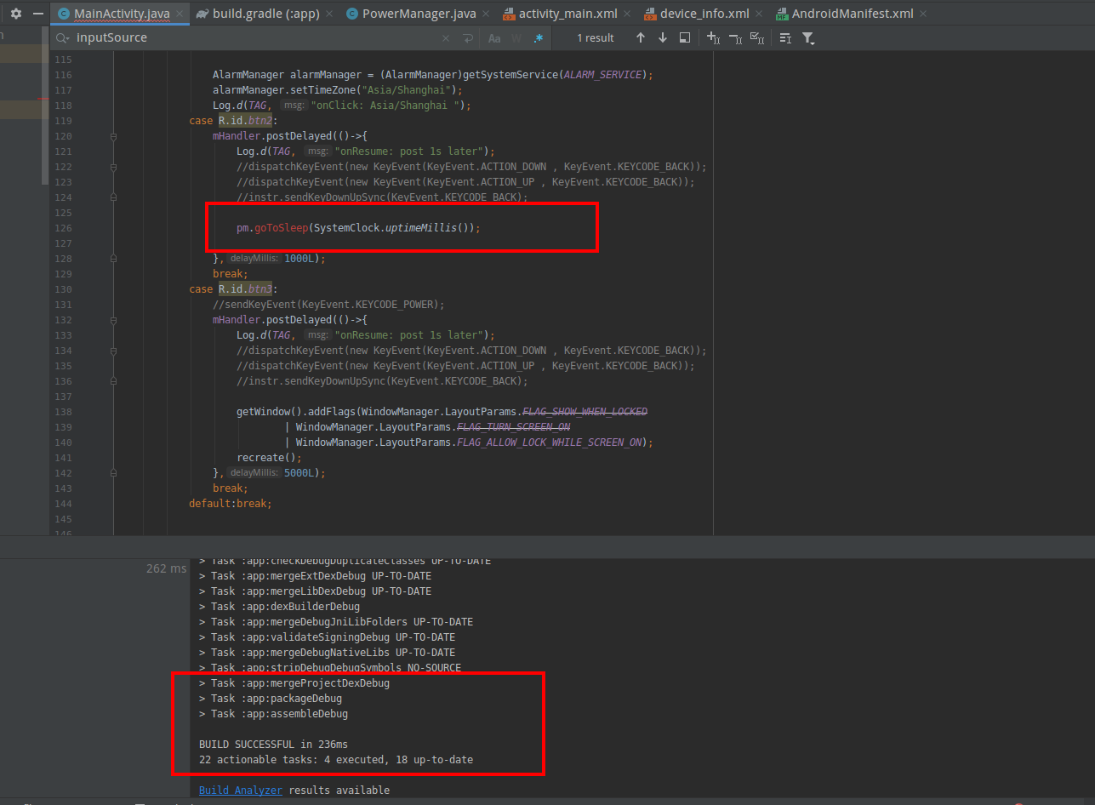Click line number 126 in the gutter

(62, 228)
